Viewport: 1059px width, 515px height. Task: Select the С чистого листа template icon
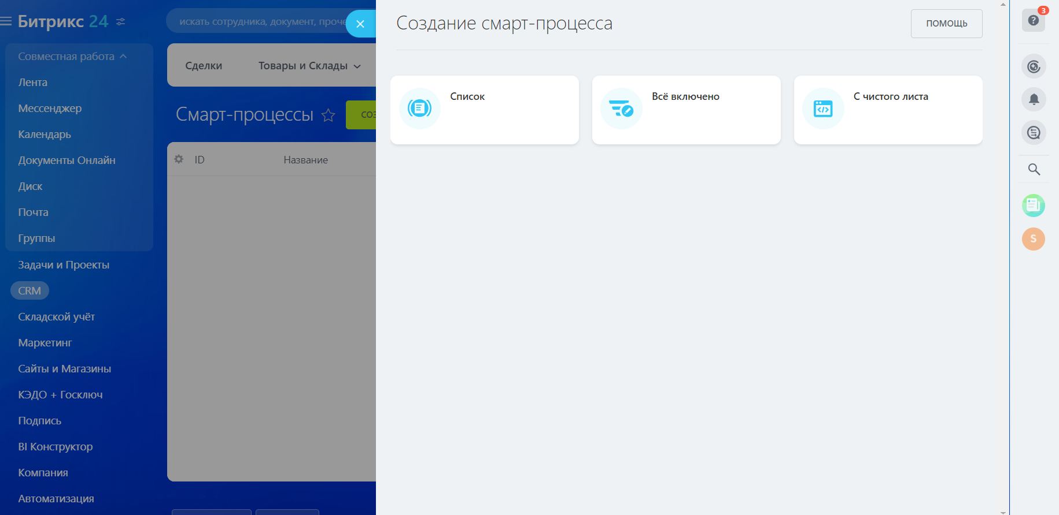click(823, 108)
